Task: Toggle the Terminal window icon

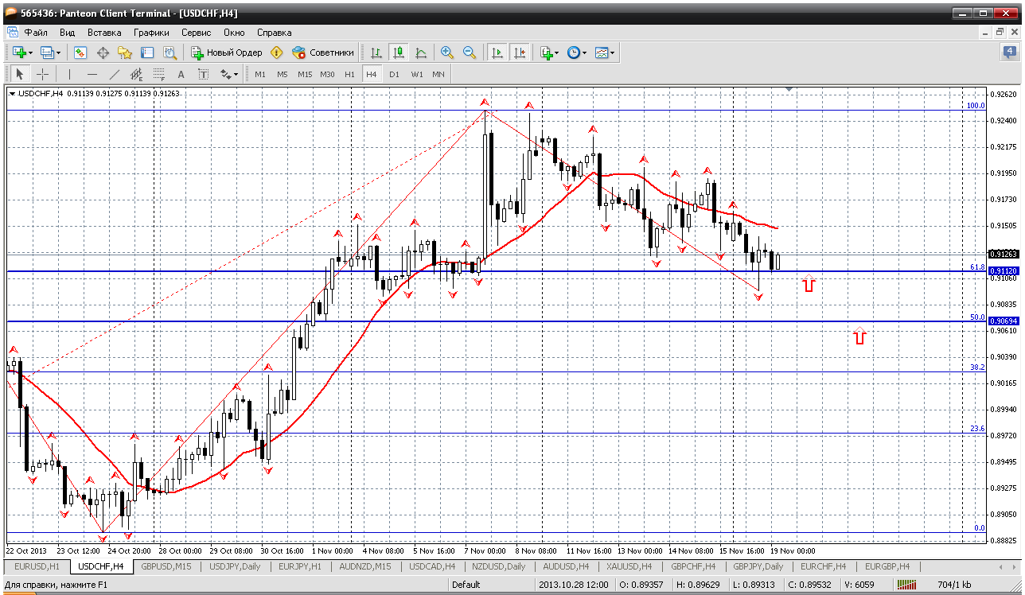Action: [x=147, y=52]
